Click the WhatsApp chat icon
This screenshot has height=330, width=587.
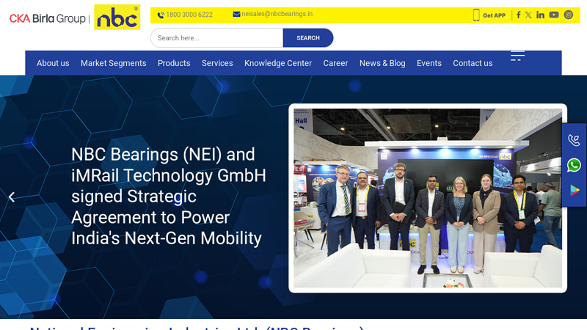click(x=574, y=165)
